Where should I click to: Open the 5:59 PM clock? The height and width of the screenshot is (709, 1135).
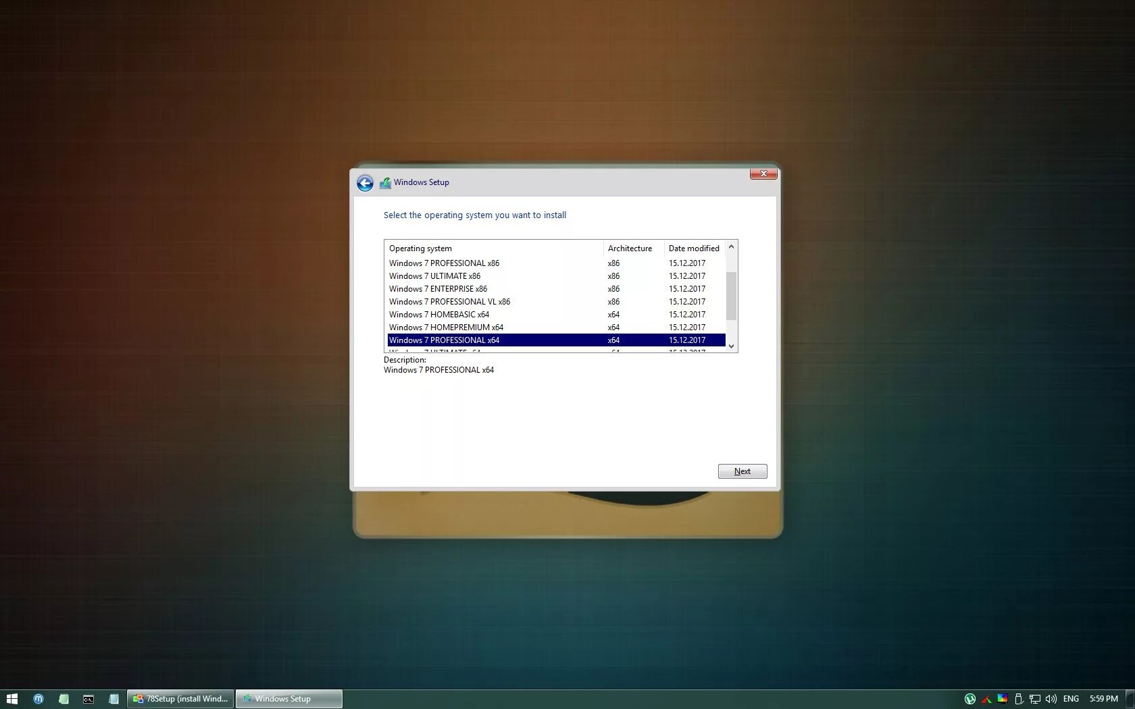[1103, 699]
